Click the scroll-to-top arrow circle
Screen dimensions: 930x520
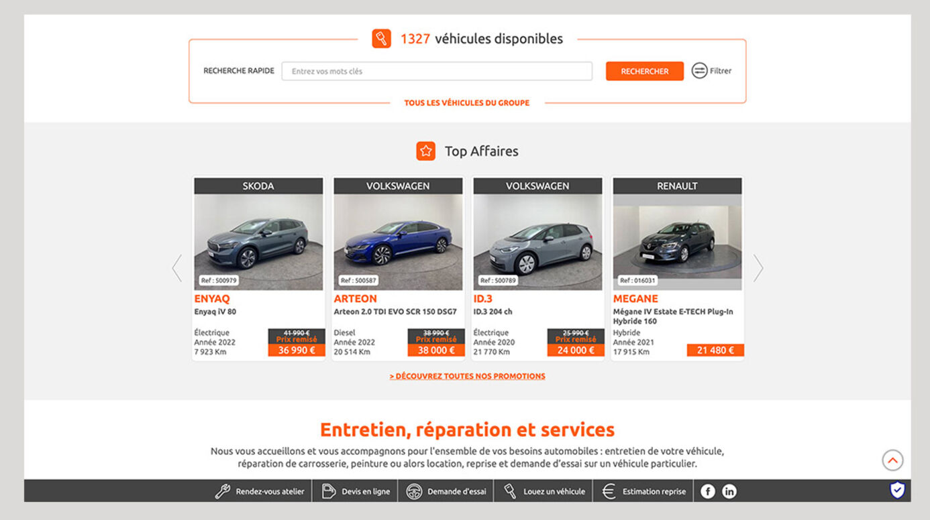[892, 460]
